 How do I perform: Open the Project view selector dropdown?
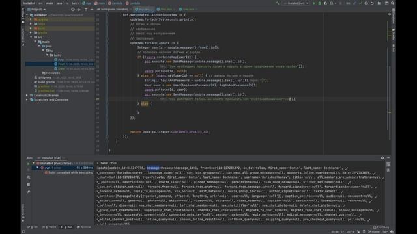[36, 9]
